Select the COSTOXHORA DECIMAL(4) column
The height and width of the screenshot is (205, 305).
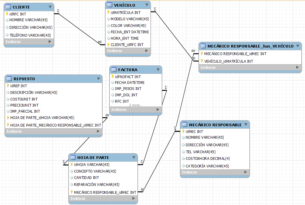point(208,158)
